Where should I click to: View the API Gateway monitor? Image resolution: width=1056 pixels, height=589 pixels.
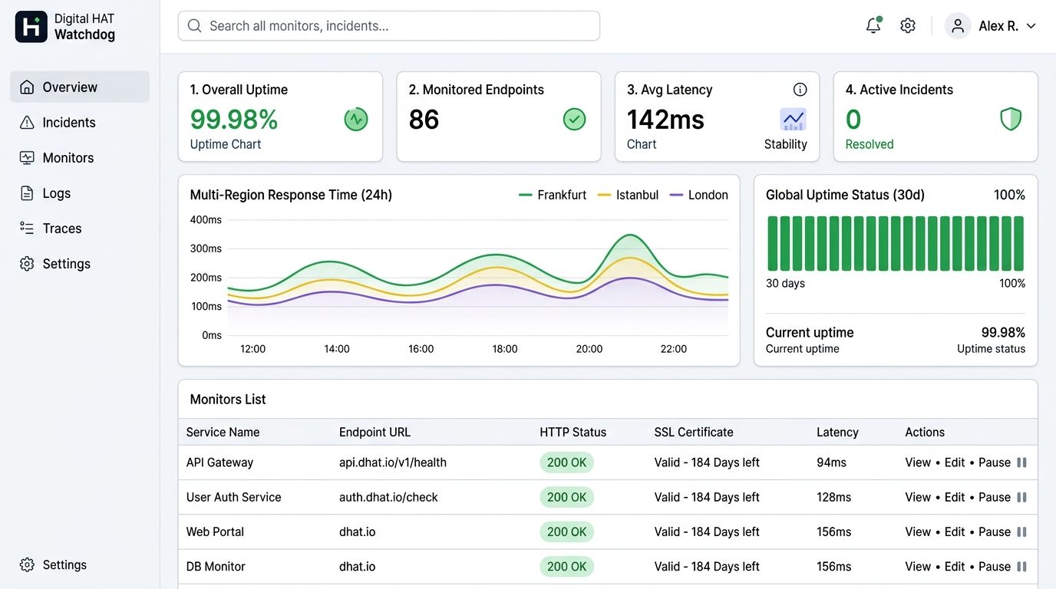[918, 462]
